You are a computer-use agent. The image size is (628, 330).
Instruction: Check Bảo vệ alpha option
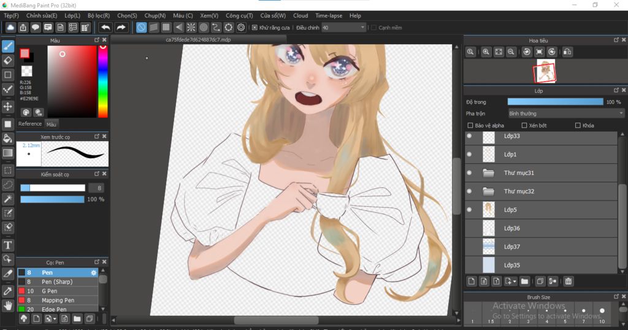(470, 125)
